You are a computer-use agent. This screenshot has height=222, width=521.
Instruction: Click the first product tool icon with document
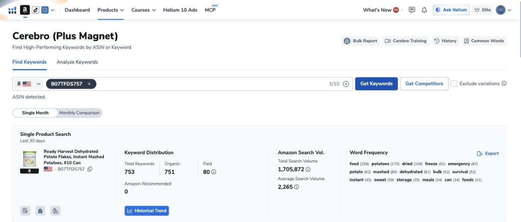point(25,211)
